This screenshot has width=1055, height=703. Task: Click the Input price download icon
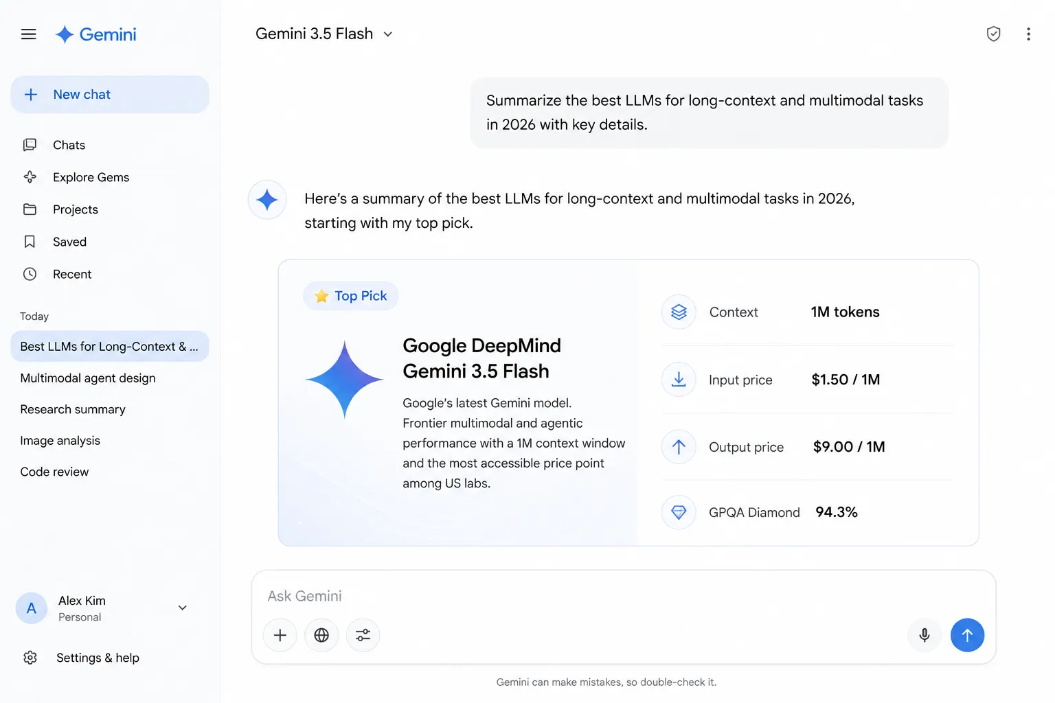coord(679,380)
